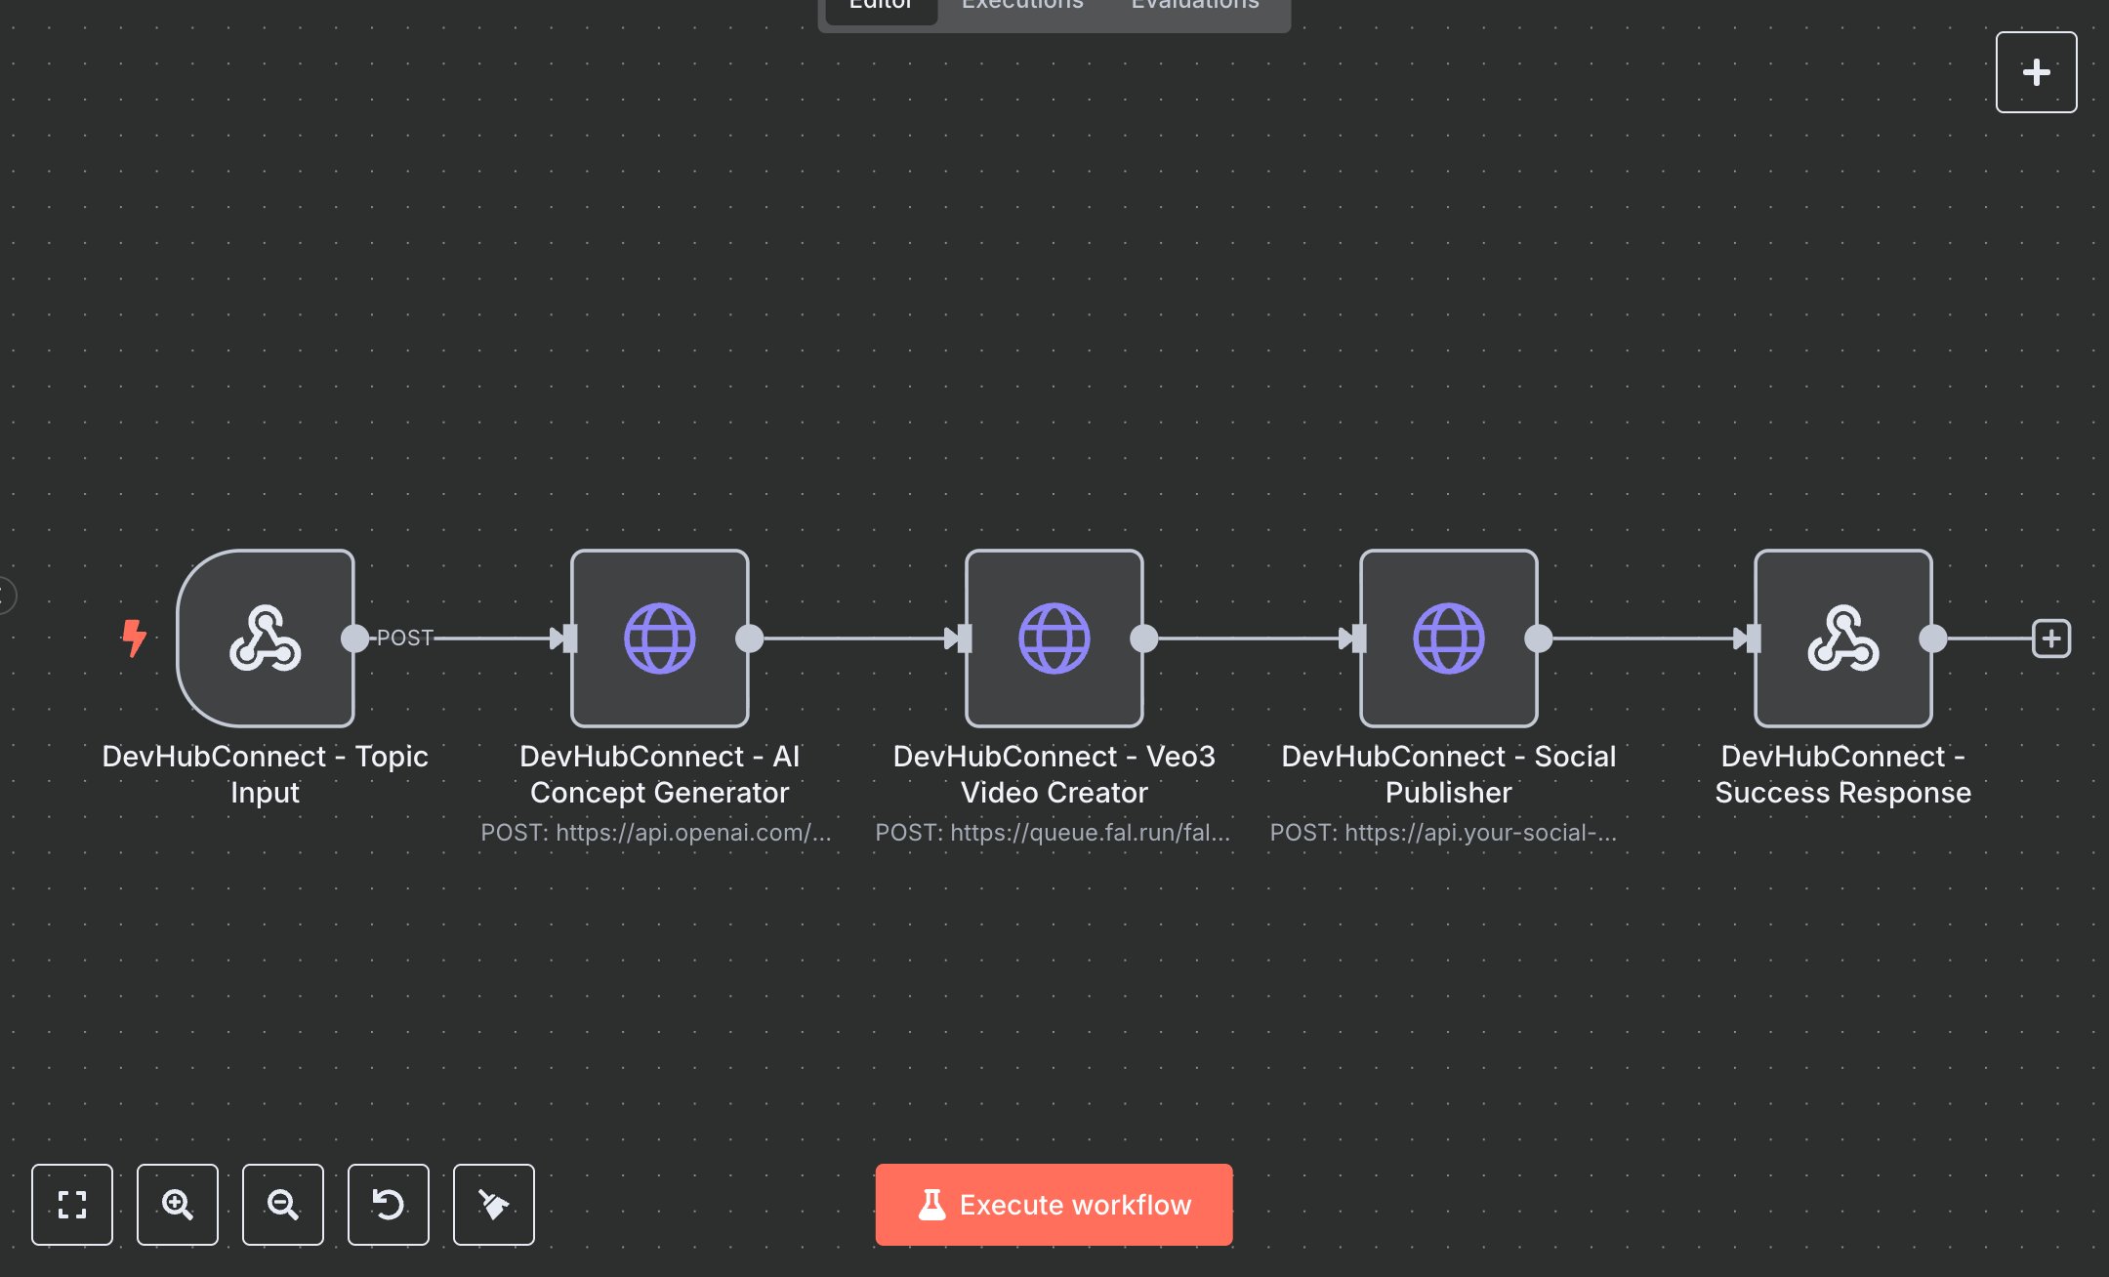The height and width of the screenshot is (1277, 2109).
Task: Switch to the Executions tab
Action: pos(1021,8)
